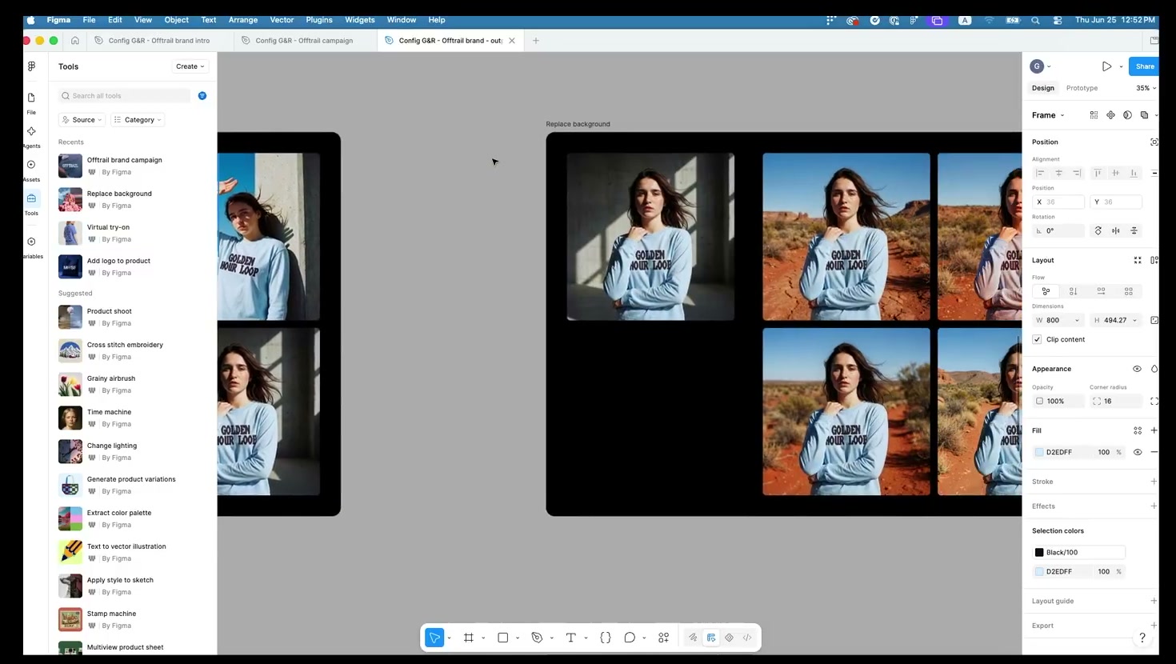This screenshot has height=664, width=1176.
Task: Select the Pen tool in bottom toolbar
Action: tap(537, 638)
